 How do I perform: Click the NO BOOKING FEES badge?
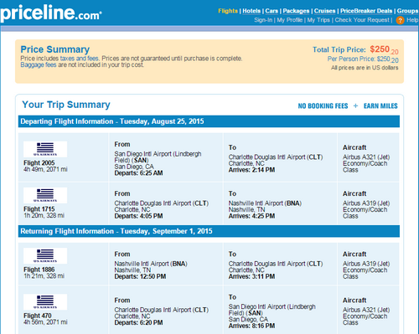point(323,106)
